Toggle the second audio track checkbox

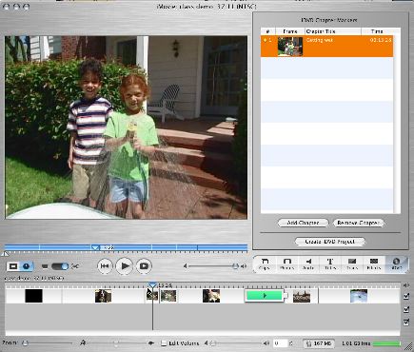click(406, 323)
